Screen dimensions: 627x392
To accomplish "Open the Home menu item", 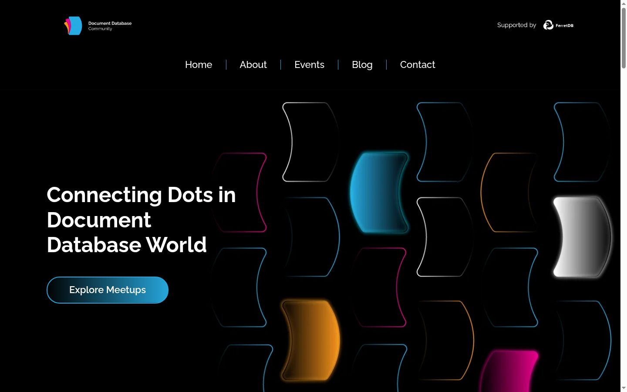I will click(199, 65).
